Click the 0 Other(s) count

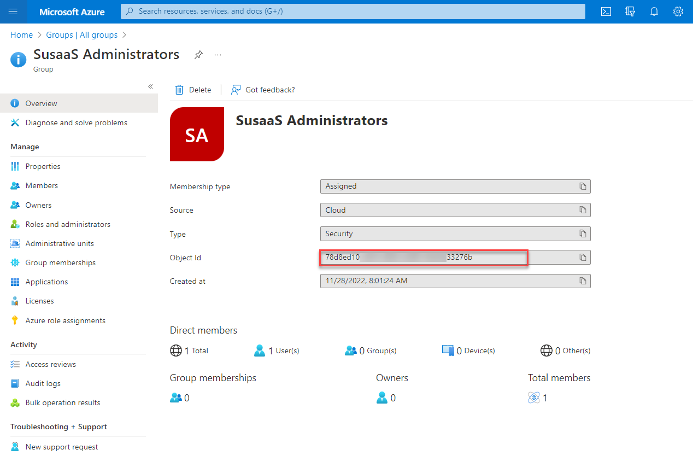tap(566, 351)
